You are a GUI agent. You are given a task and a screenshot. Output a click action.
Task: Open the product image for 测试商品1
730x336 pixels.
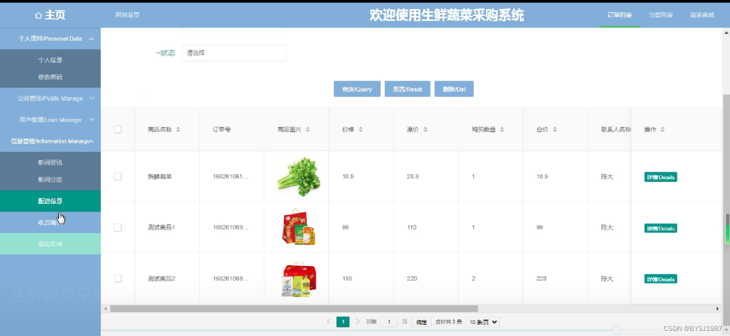tap(299, 227)
